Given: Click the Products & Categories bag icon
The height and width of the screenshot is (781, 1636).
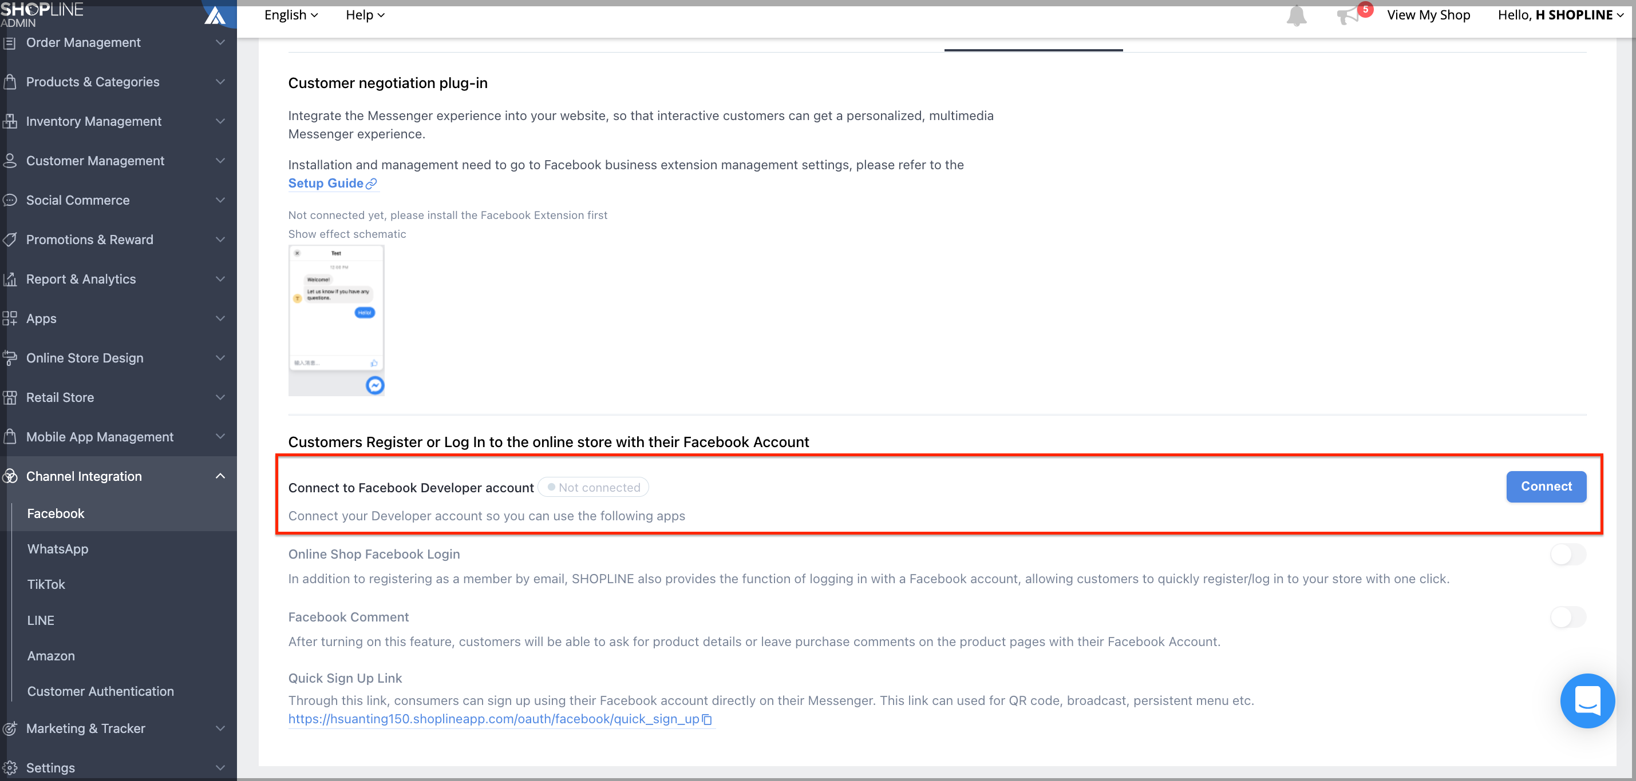Looking at the screenshot, I should coord(10,82).
